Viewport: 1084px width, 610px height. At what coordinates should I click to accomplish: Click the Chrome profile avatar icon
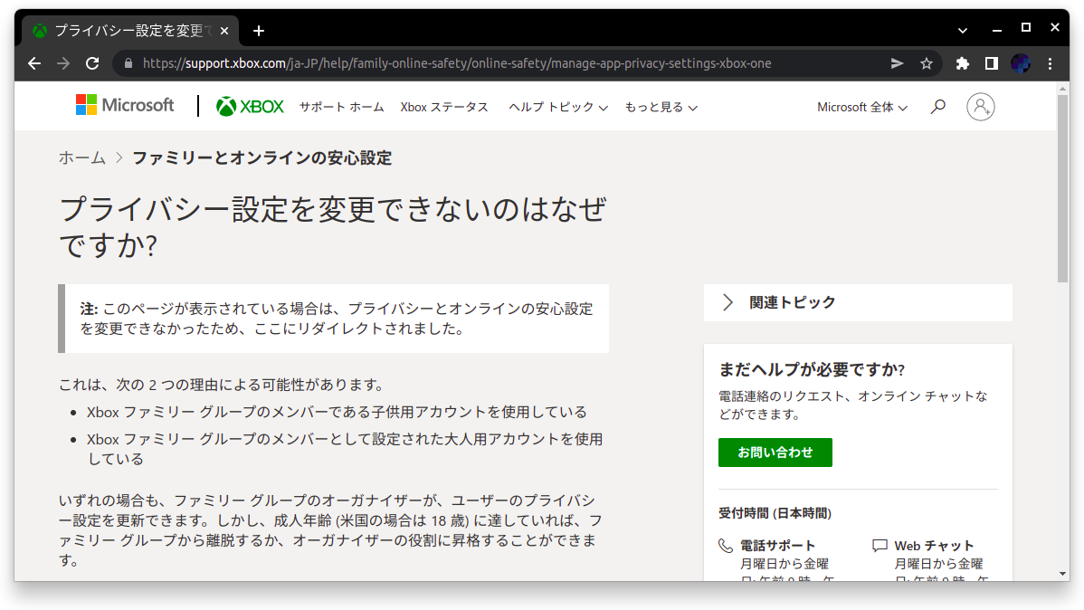1021,63
